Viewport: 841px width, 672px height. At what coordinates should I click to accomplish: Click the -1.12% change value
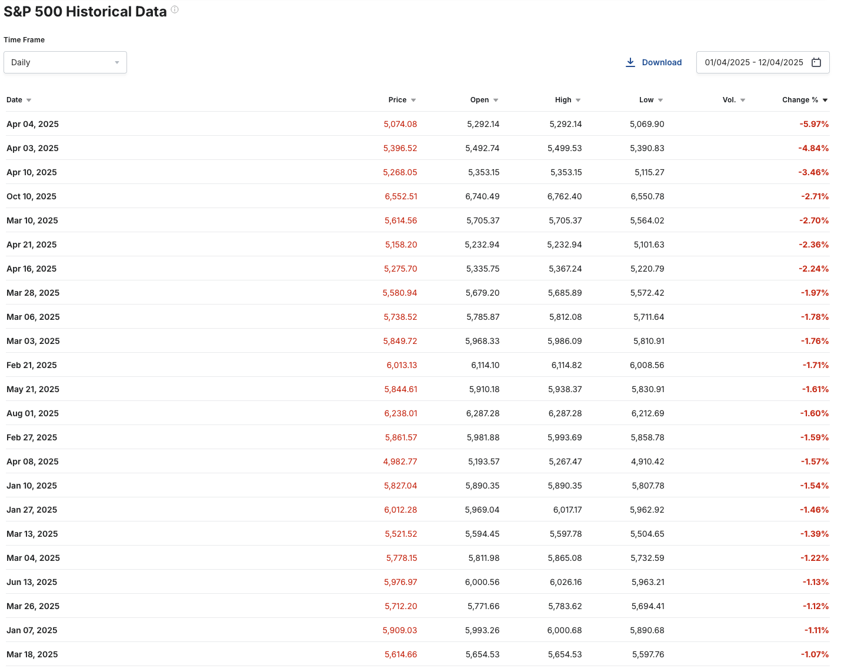click(x=816, y=606)
